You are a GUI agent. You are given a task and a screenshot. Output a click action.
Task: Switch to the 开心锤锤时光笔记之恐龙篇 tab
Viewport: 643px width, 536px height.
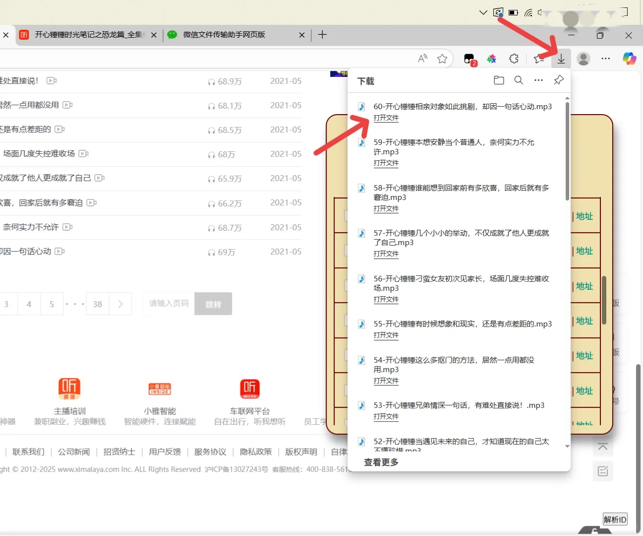pos(88,35)
